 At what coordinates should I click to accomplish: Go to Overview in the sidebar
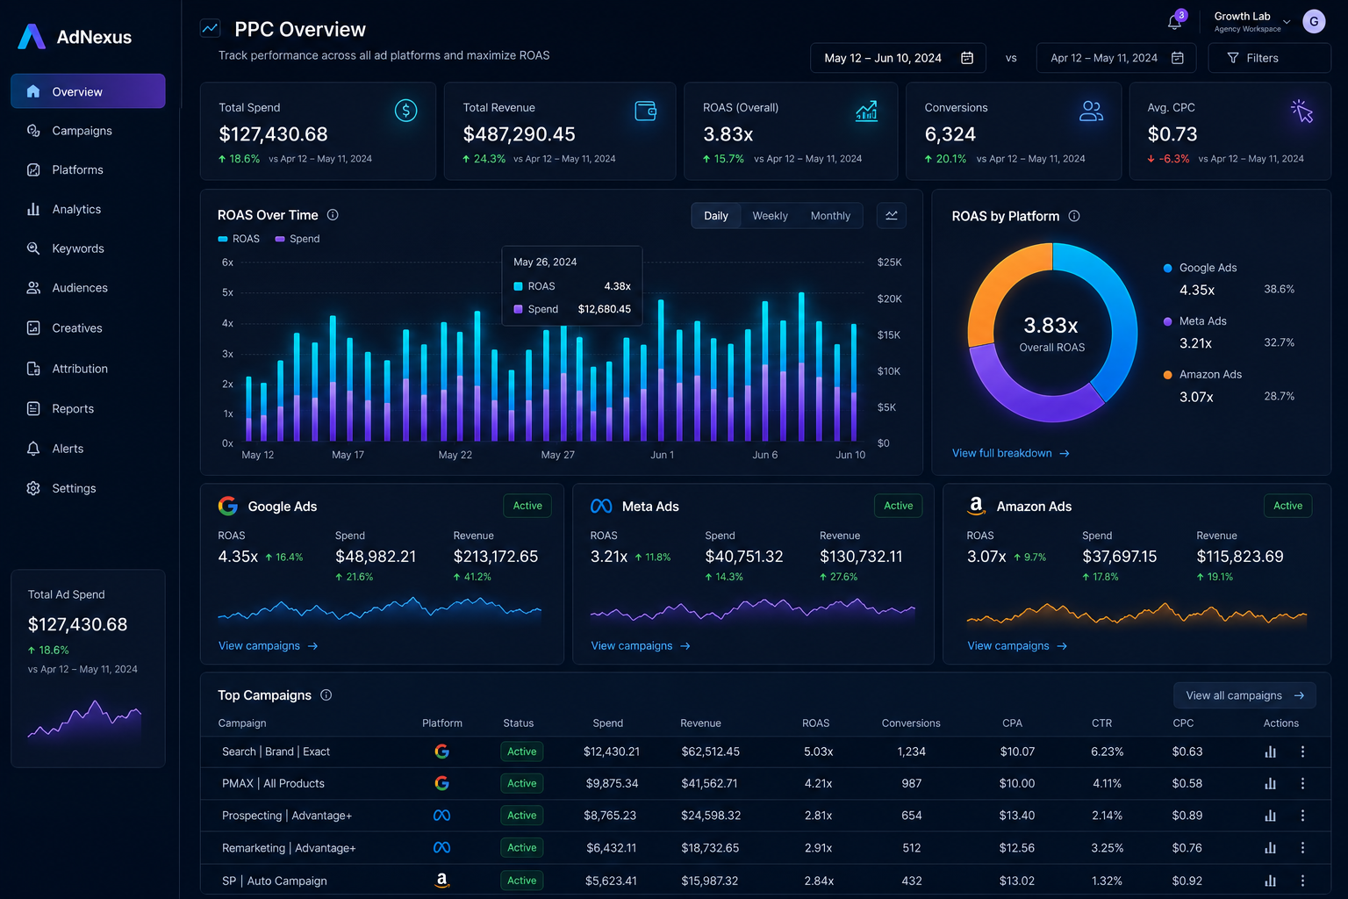(88, 91)
